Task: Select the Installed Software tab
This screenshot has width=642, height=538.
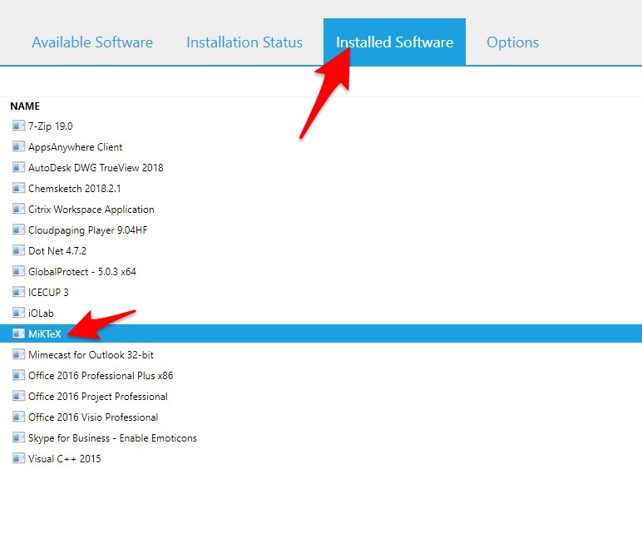Action: [x=394, y=42]
